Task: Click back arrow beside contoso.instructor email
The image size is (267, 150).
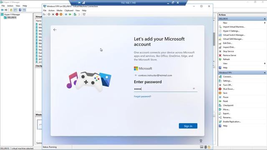Action: (136, 75)
